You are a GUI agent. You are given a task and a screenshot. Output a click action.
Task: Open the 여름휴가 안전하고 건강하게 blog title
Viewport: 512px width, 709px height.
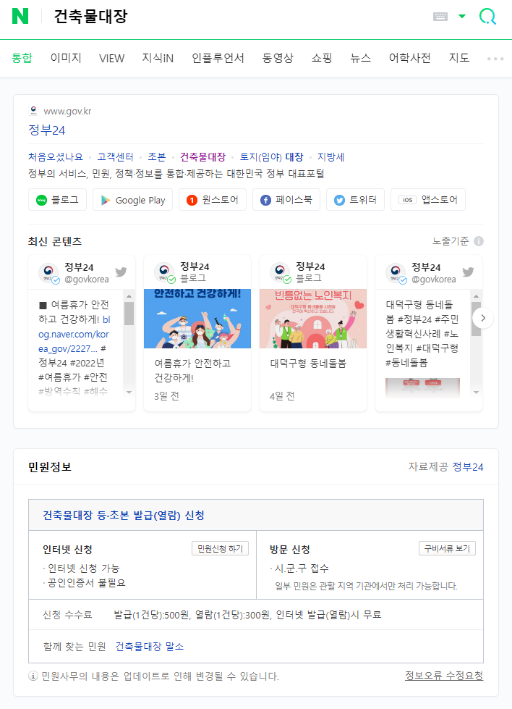192,370
